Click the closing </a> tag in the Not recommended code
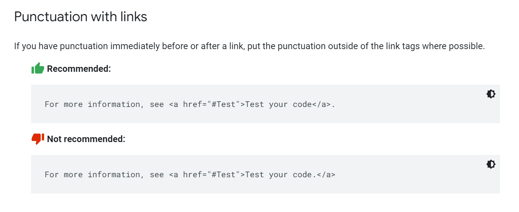Image resolution: width=519 pixels, height=212 pixels. (x=326, y=175)
